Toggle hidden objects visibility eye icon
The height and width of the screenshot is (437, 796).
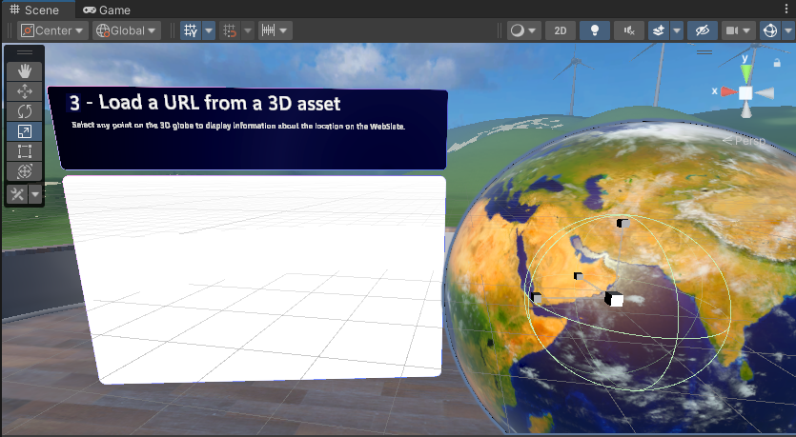702,30
